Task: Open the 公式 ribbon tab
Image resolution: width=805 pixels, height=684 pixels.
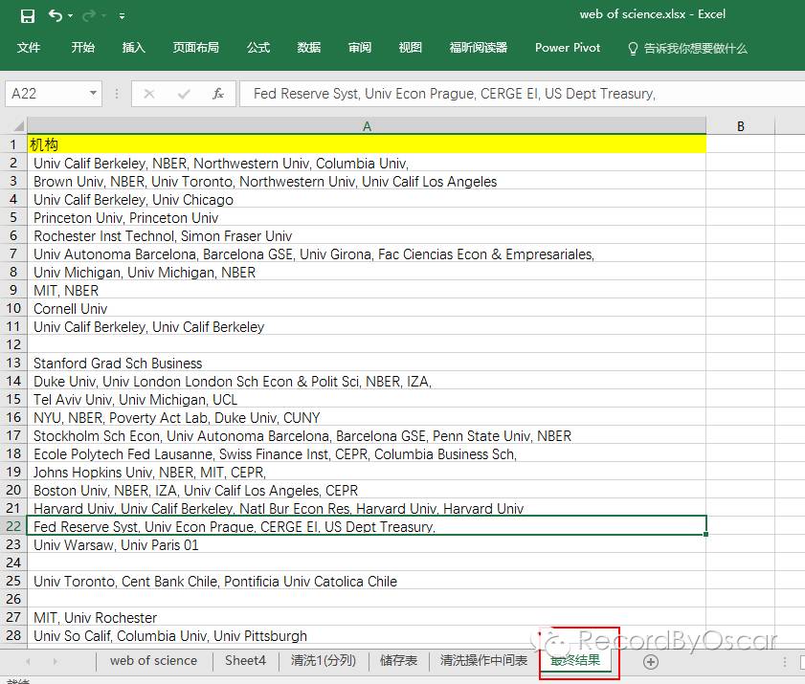Action: [x=258, y=48]
